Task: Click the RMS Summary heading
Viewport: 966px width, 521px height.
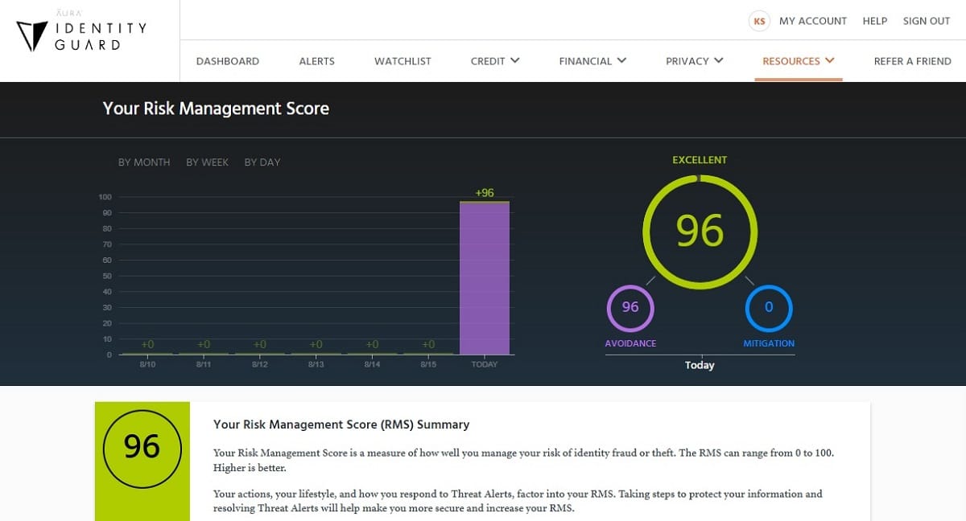Action: pos(341,425)
